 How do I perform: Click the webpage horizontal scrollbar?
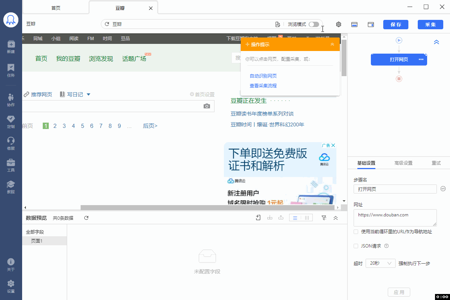(207, 207)
